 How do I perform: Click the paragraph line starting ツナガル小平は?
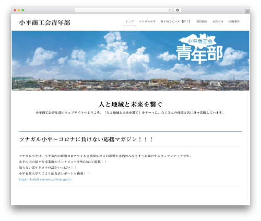[105, 156]
